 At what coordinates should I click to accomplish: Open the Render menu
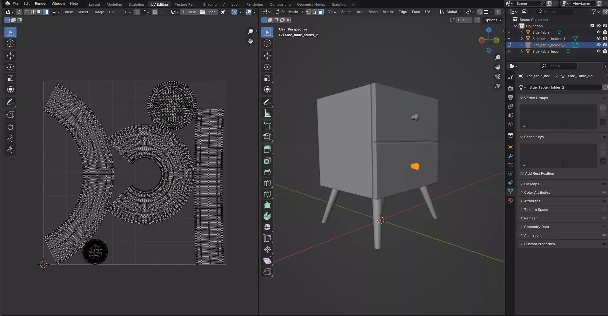41,3
